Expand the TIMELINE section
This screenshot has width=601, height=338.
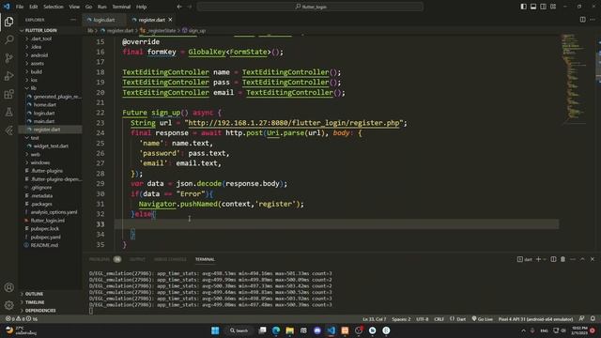35,302
